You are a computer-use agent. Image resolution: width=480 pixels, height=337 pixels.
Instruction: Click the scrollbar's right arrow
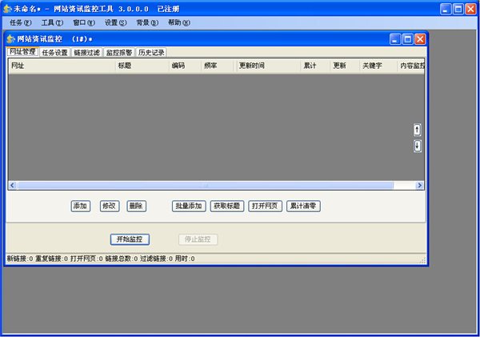click(420, 185)
